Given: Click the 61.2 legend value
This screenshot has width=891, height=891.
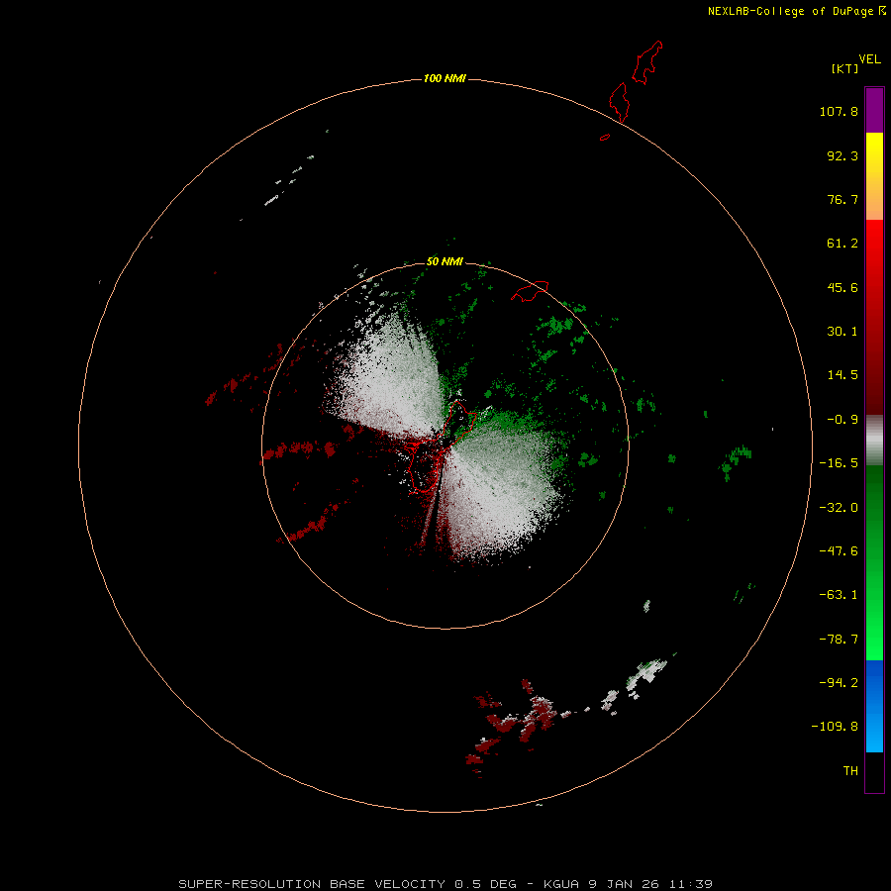Looking at the screenshot, I should click(842, 244).
